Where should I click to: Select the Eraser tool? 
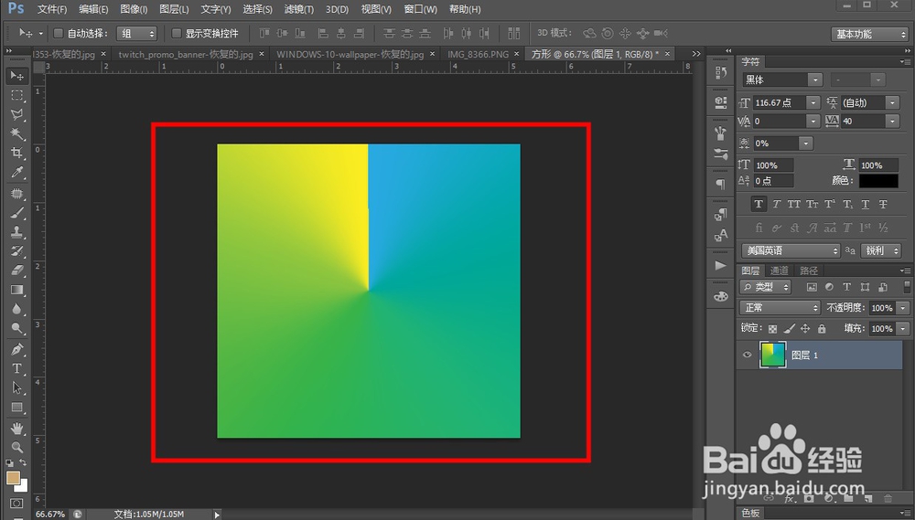[16, 271]
